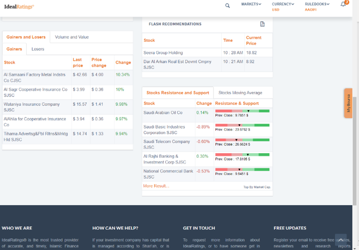Open Dar Al Arkan Real Est recommendation

(x=177, y=64)
